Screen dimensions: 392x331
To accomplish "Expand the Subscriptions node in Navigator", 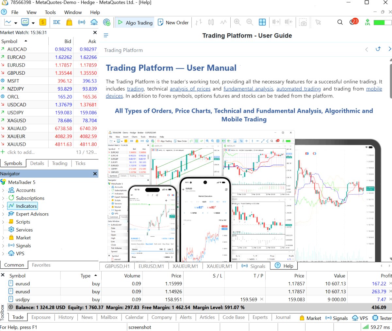I will pyautogui.click(x=3, y=198).
